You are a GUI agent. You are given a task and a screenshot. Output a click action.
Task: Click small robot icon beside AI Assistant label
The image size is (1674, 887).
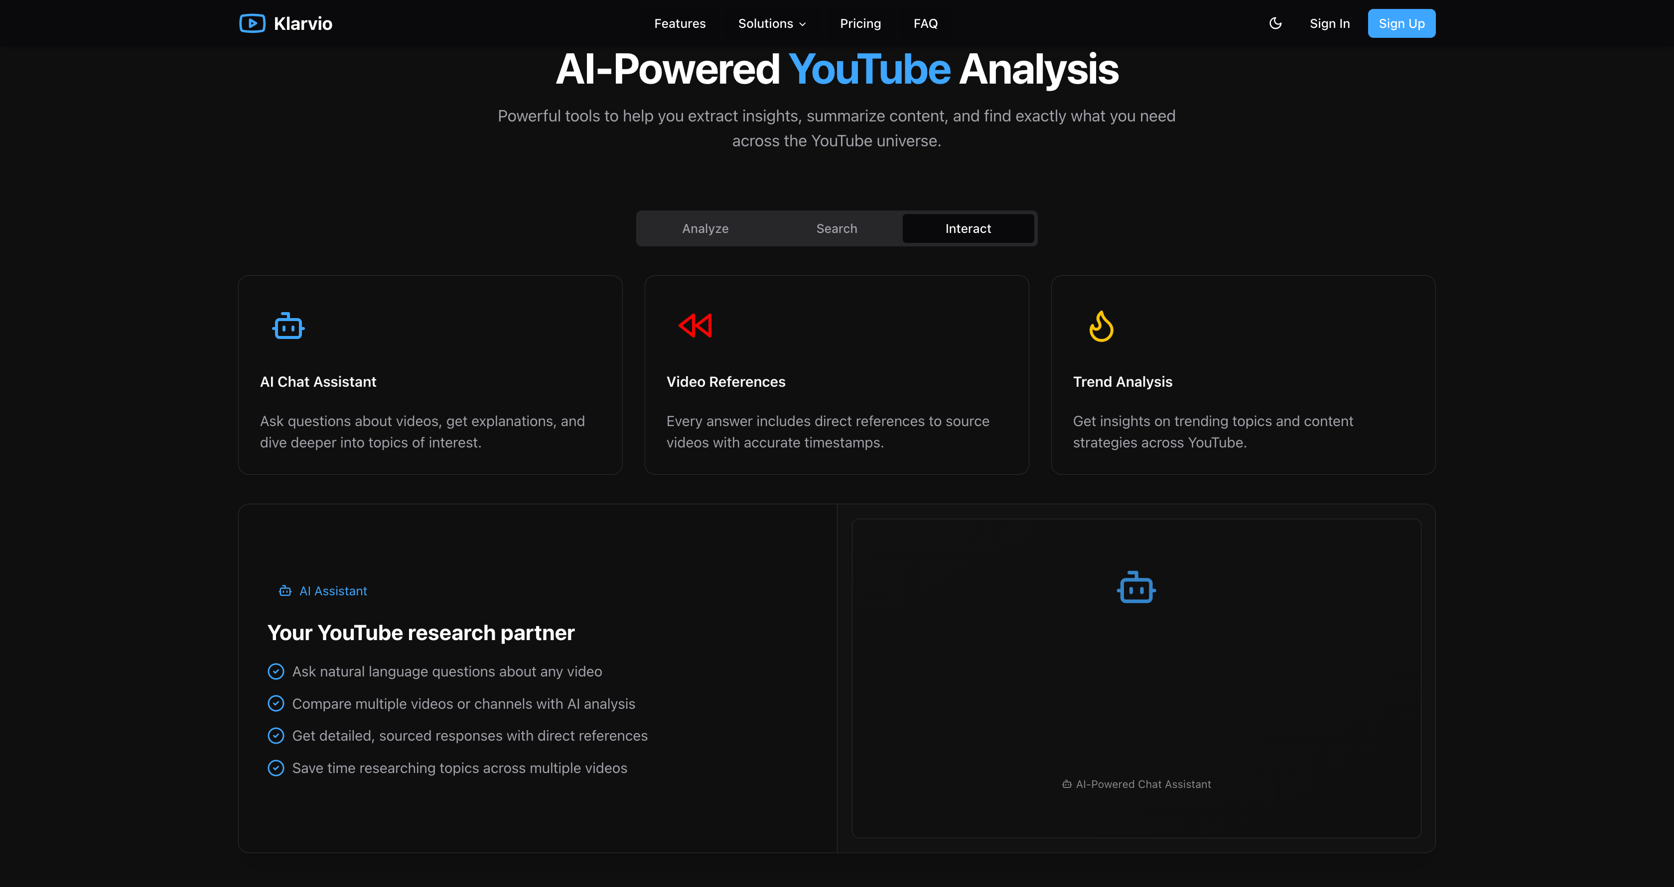pos(284,591)
